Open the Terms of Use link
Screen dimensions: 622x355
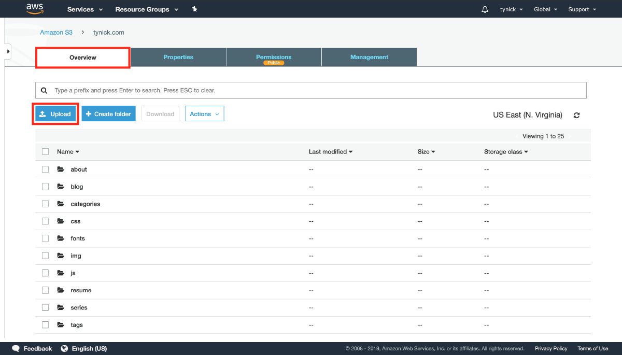click(592, 348)
